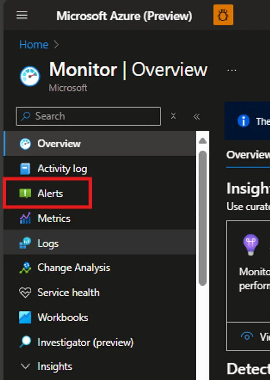Focus the sidebar Search field

[88, 116]
